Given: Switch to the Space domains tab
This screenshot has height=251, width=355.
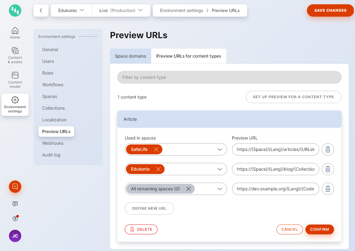Looking at the screenshot, I should (130, 56).
